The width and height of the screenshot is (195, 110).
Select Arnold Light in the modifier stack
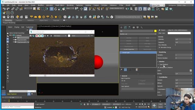[138, 53]
